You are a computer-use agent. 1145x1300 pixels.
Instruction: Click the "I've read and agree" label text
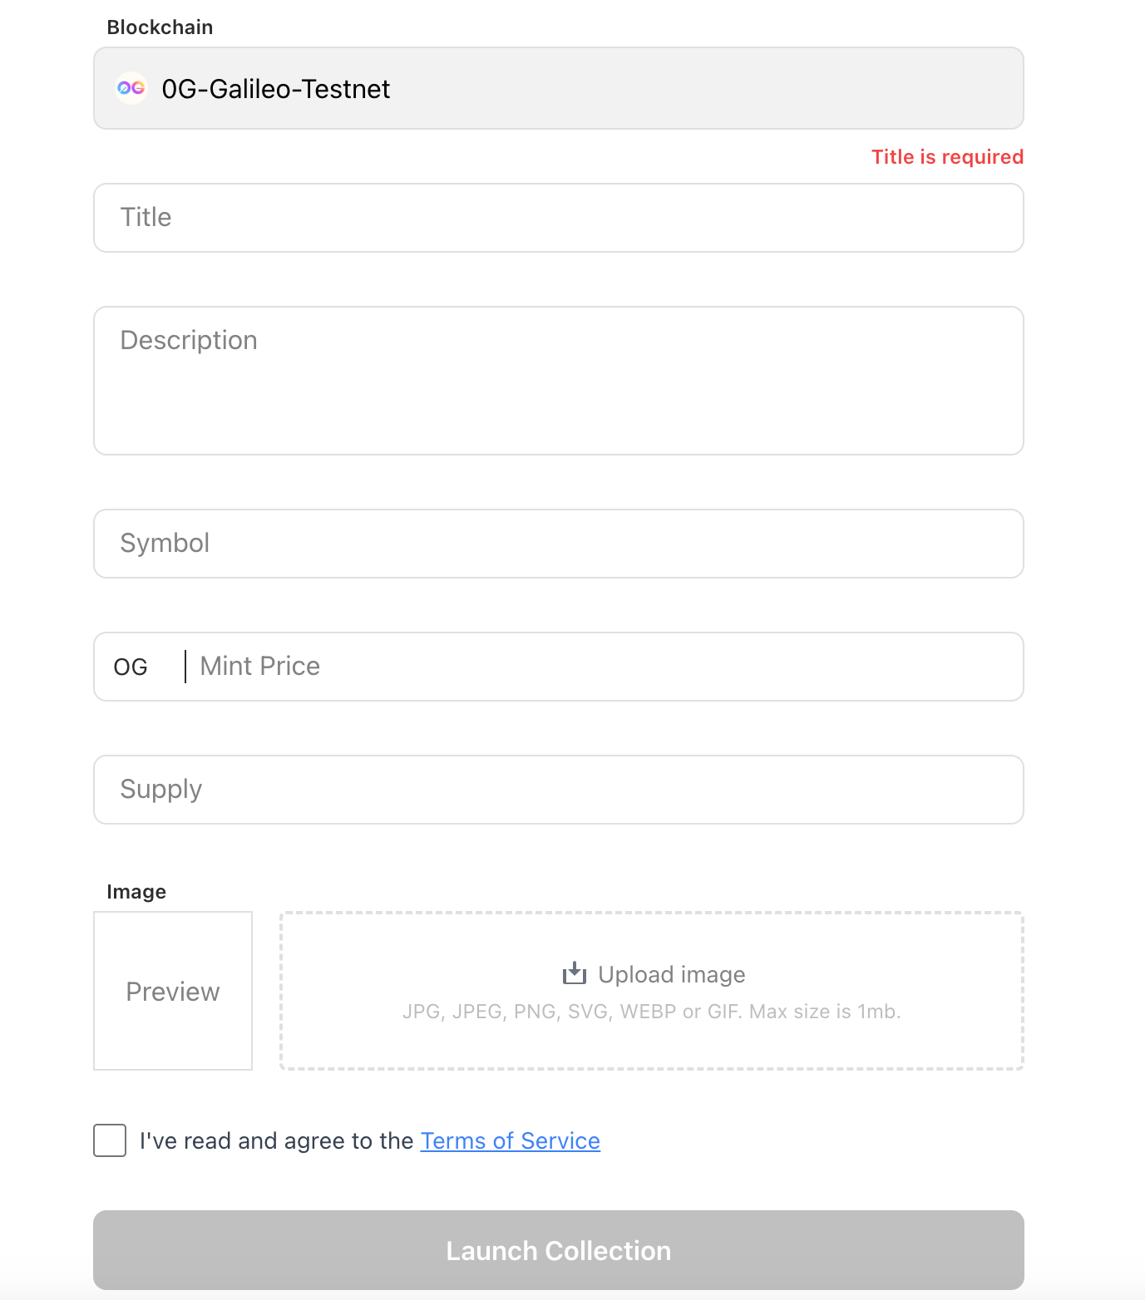[x=277, y=1140]
